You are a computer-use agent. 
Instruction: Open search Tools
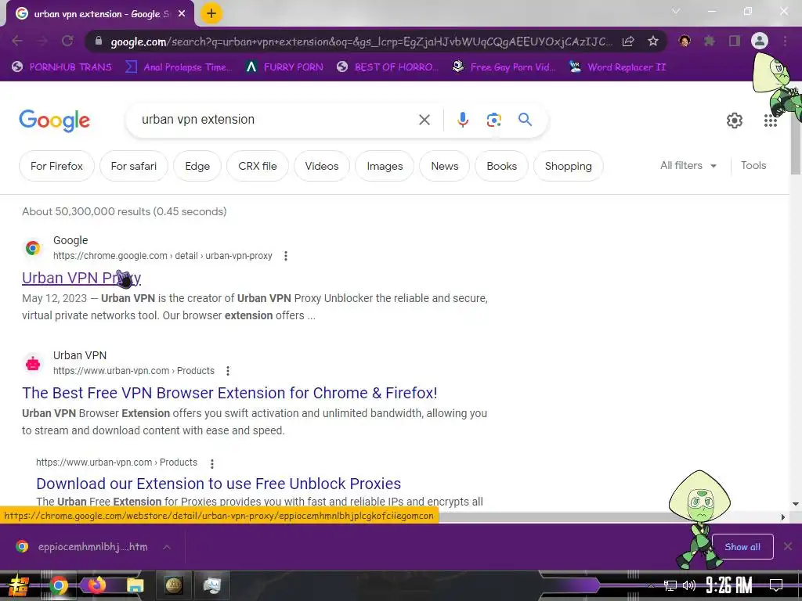coord(753,166)
